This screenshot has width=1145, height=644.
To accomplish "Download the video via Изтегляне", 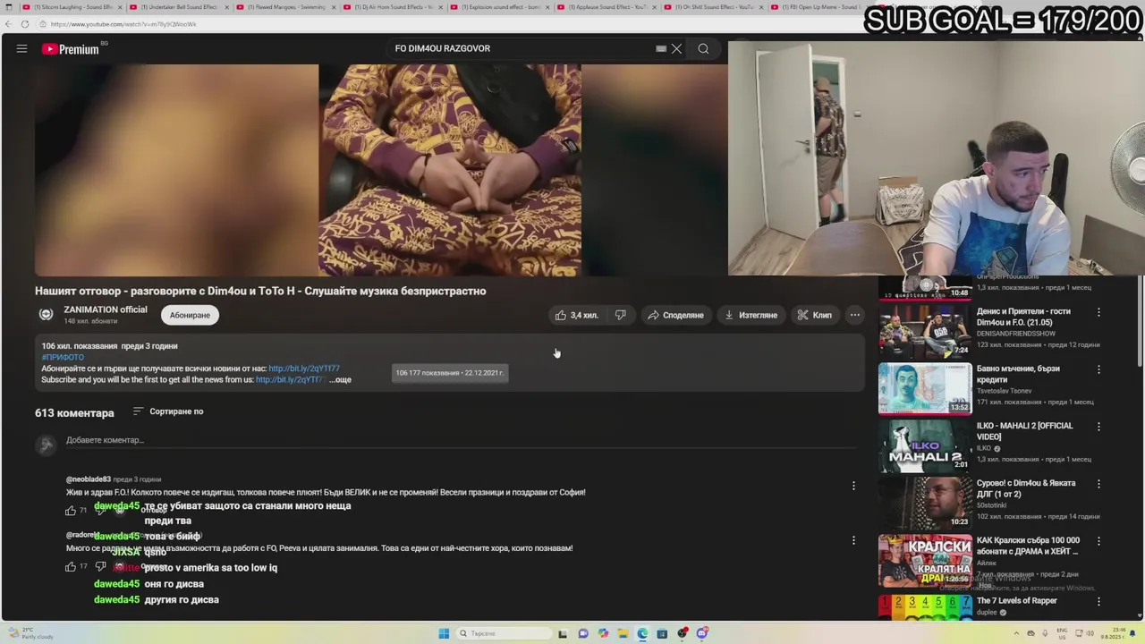I will point(751,315).
